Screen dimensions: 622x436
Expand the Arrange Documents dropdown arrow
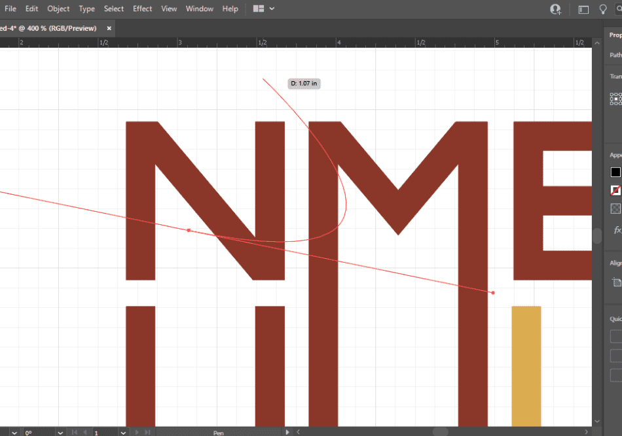point(272,8)
